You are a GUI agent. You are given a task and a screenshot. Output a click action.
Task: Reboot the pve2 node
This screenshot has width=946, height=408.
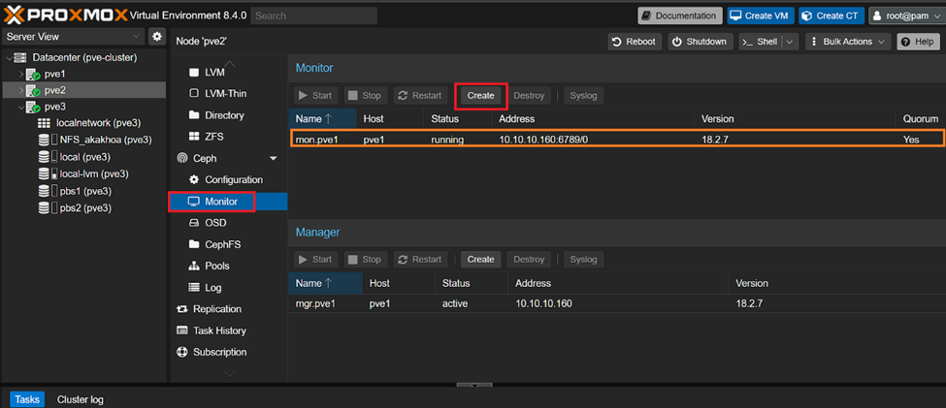coord(633,42)
